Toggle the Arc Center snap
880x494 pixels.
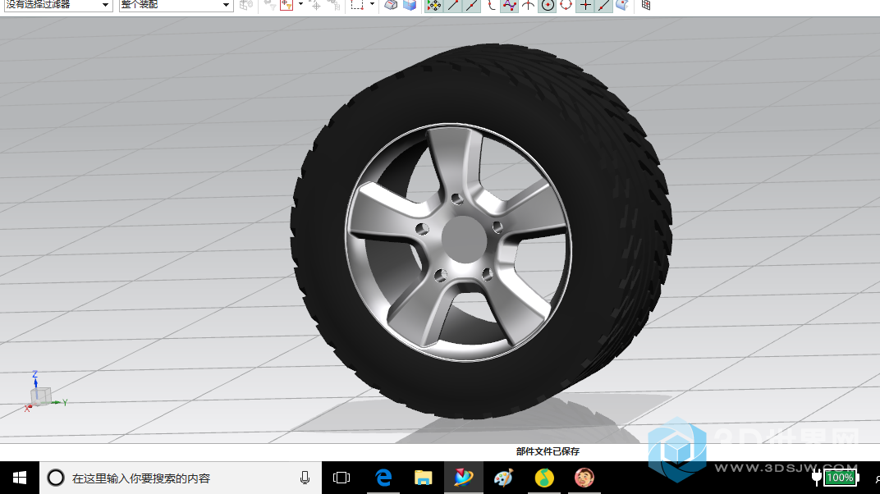(x=548, y=5)
